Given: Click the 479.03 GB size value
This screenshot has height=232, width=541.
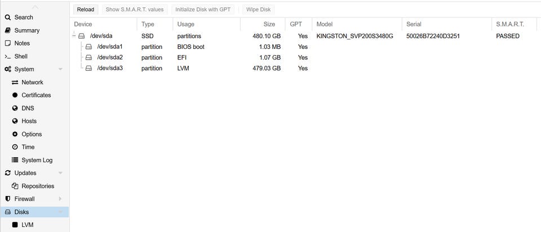Looking at the screenshot, I should coord(267,69).
